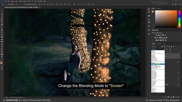Add a Vibrance adjustment
Image resolution: width=182 pixels, height=102 pixels.
tap(166, 35)
